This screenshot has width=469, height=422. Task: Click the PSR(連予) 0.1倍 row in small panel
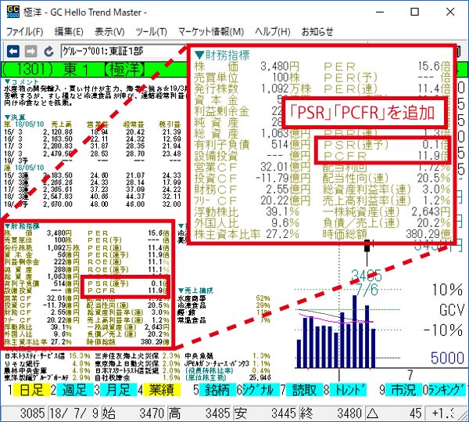point(128,283)
